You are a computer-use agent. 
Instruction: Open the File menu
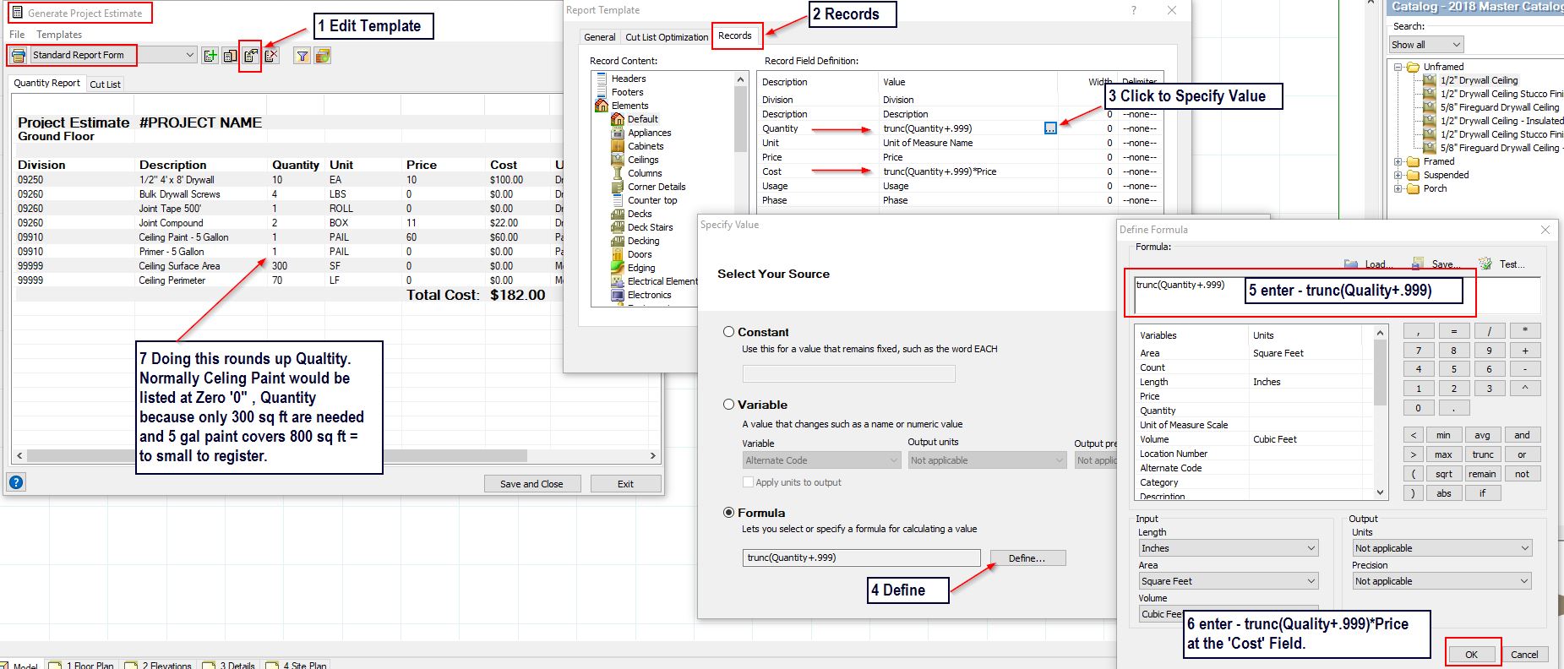coord(17,35)
